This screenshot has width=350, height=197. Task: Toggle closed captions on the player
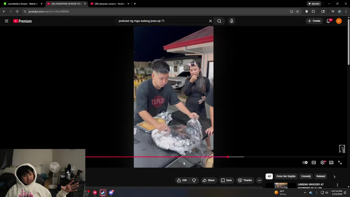pyautogui.click(x=314, y=163)
